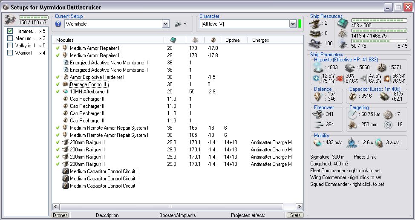The width and height of the screenshot is (415, 220).
Task: Click the targeting range icon showing 68.75 km
Action: [x=352, y=114]
